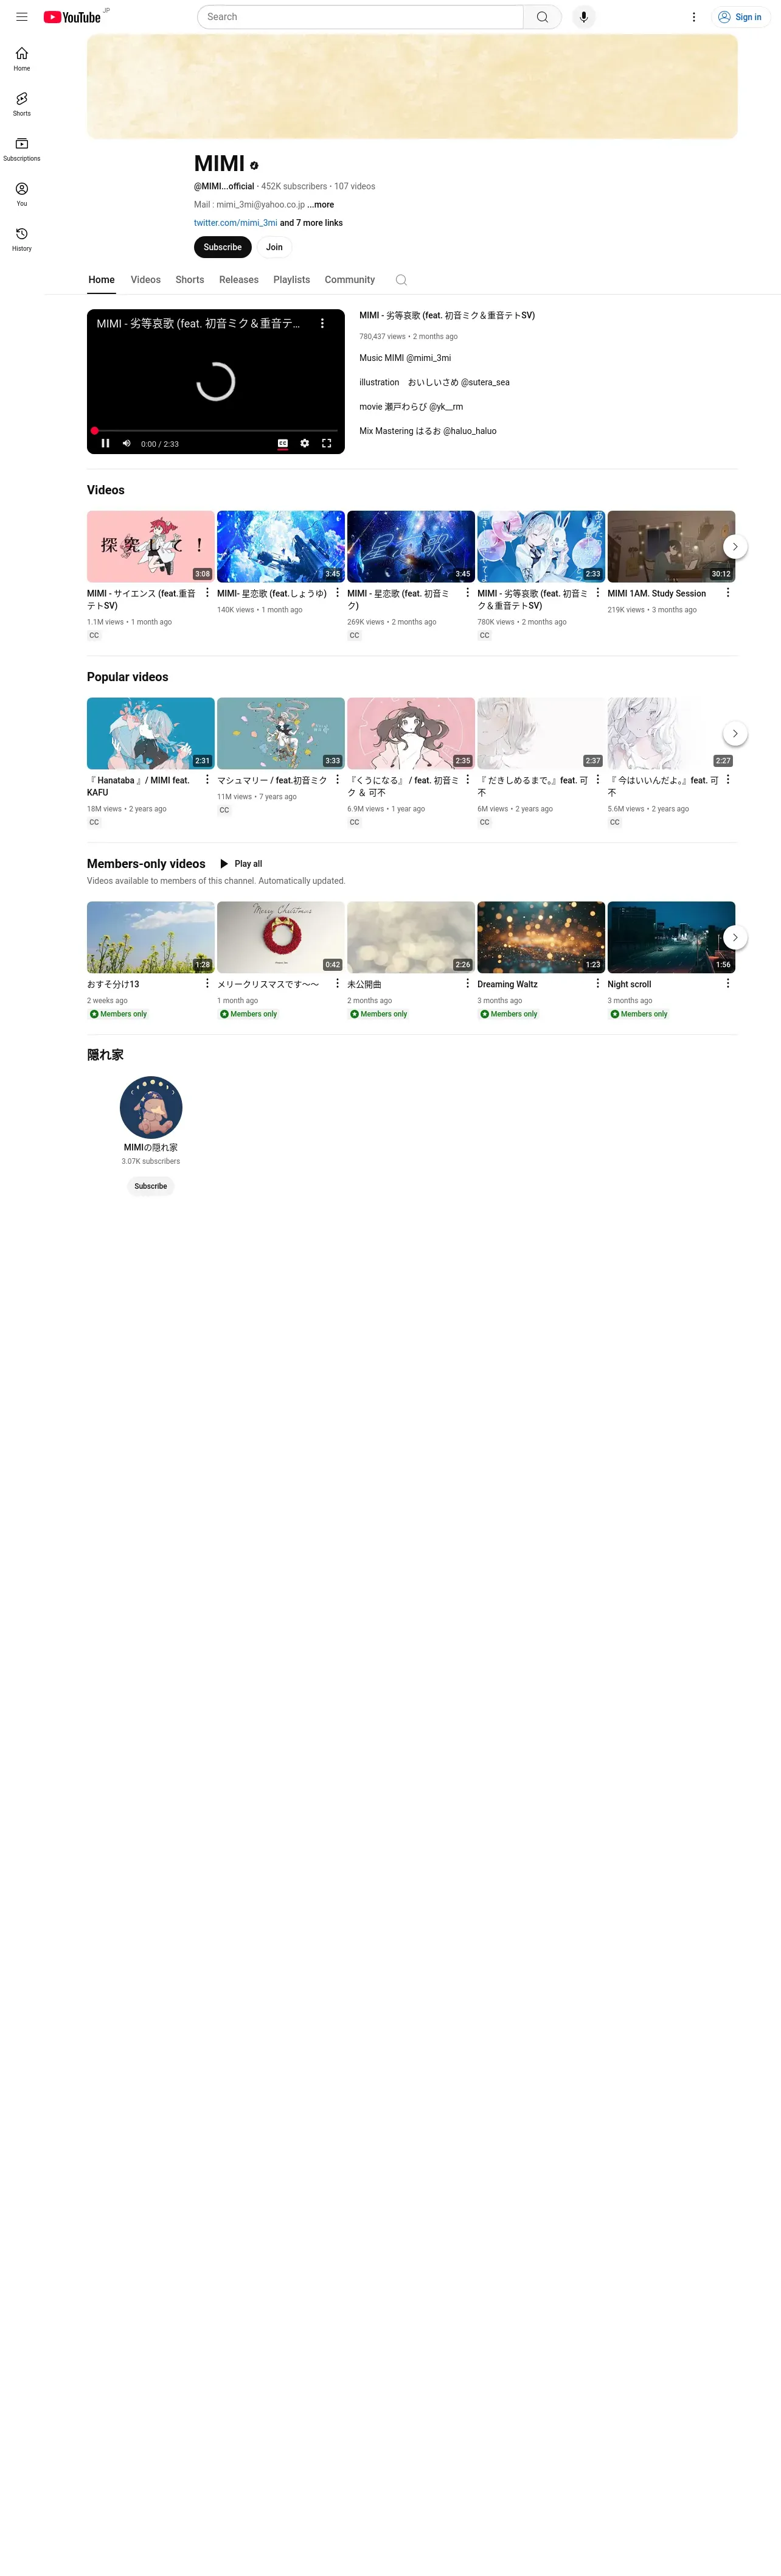
Task: Open action menu for Night scroll video
Action: 728,984
